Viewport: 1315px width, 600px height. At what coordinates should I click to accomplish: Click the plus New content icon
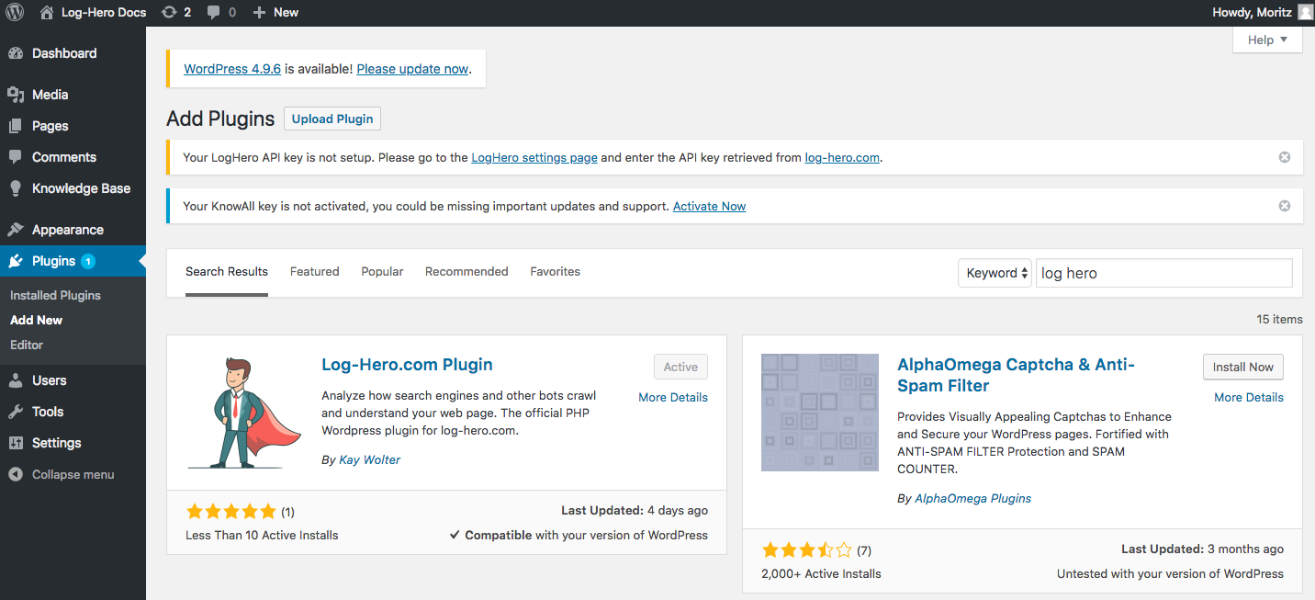tap(259, 13)
